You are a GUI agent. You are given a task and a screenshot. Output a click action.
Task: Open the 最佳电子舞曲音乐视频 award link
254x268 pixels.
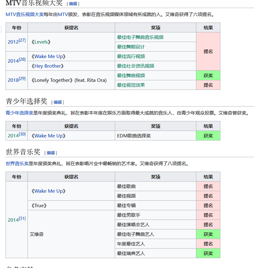pos(140,37)
